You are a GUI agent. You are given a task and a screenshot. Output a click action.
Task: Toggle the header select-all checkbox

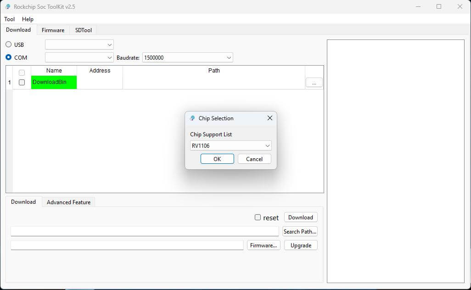pos(22,72)
